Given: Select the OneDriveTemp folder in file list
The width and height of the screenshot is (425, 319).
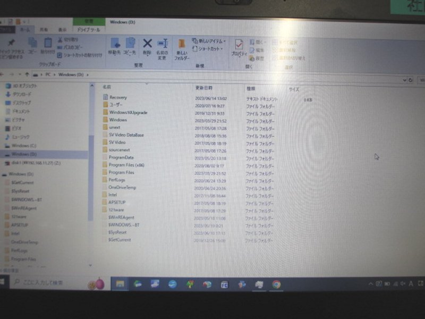Looking at the screenshot, I should coord(119,188).
